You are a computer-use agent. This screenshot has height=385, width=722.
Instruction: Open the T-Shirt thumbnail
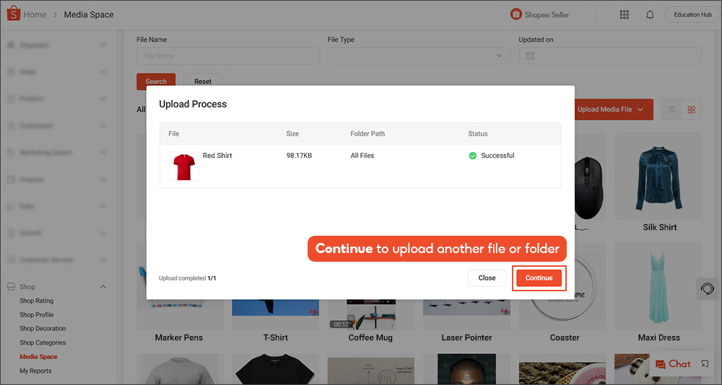275,314
